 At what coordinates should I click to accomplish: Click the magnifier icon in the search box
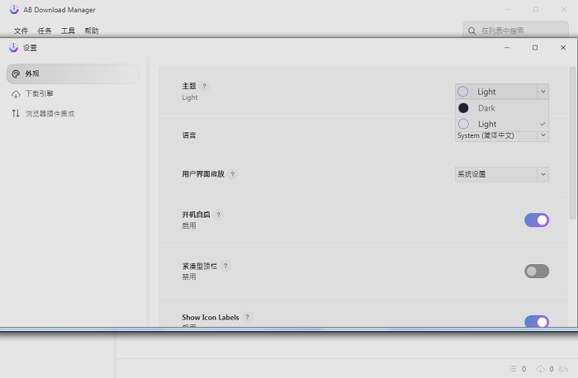coord(471,31)
